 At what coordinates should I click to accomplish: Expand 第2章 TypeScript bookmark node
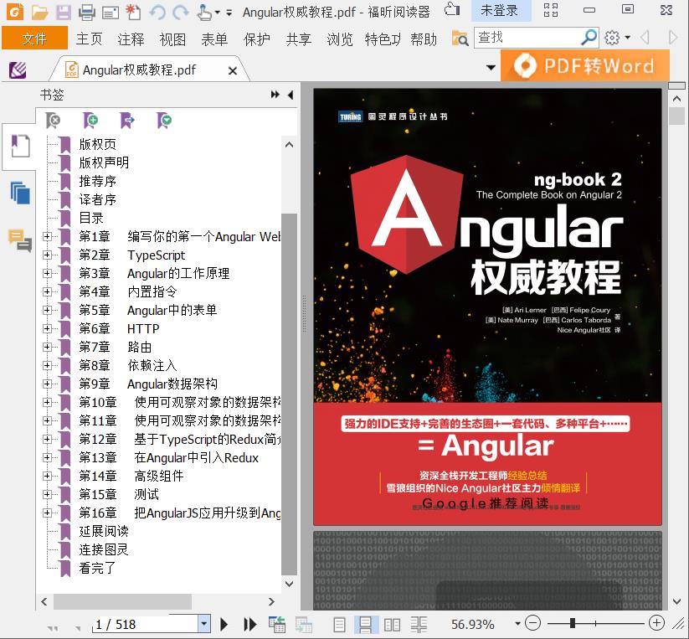(x=47, y=255)
